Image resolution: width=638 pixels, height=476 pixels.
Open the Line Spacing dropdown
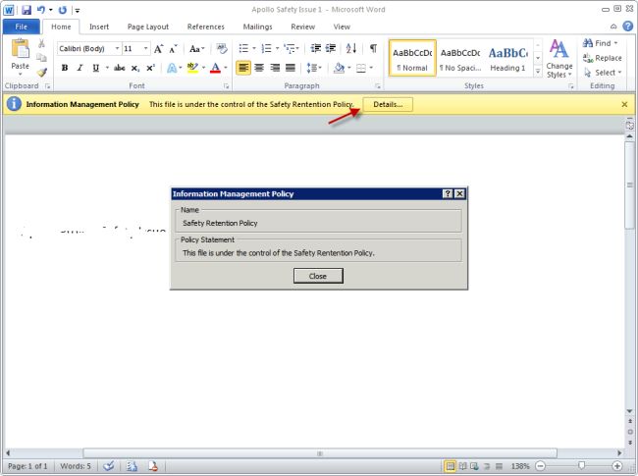click(x=314, y=68)
